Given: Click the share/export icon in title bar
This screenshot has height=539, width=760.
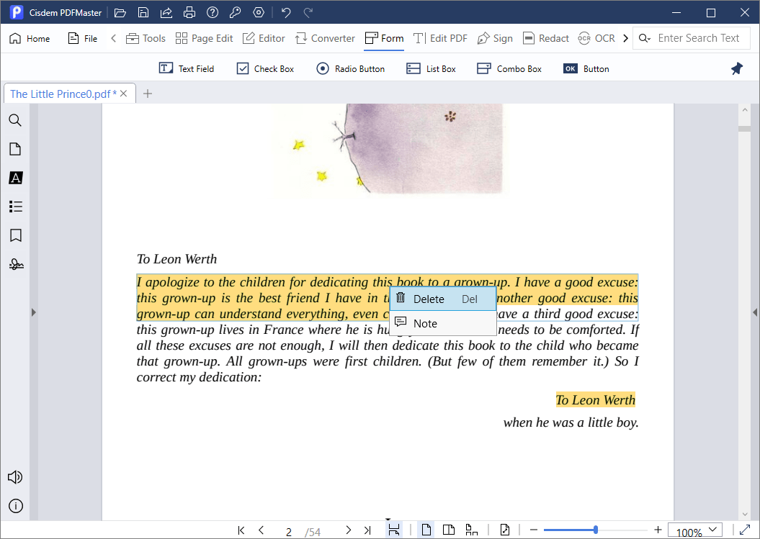Looking at the screenshot, I should click(x=166, y=12).
